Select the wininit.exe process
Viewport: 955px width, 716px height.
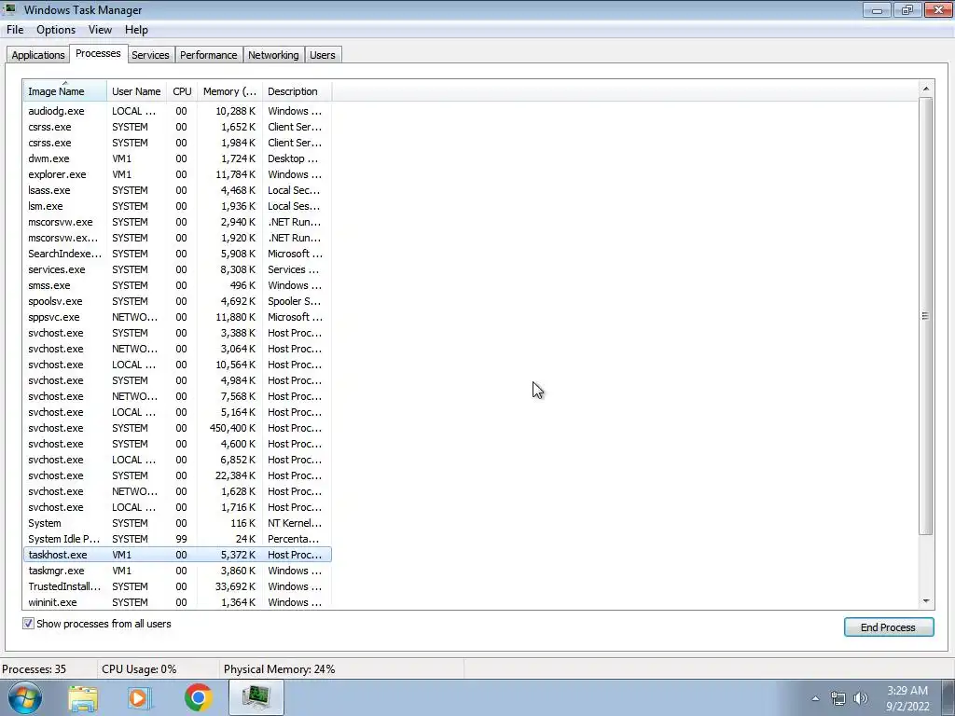pyautogui.click(x=177, y=602)
